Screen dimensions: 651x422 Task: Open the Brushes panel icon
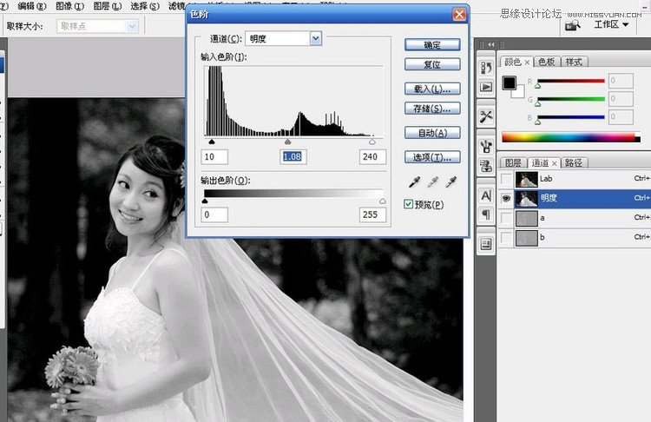[x=486, y=146]
